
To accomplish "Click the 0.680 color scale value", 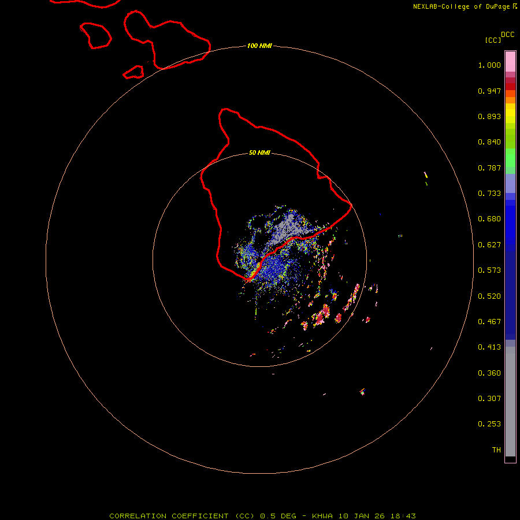I will [x=489, y=219].
